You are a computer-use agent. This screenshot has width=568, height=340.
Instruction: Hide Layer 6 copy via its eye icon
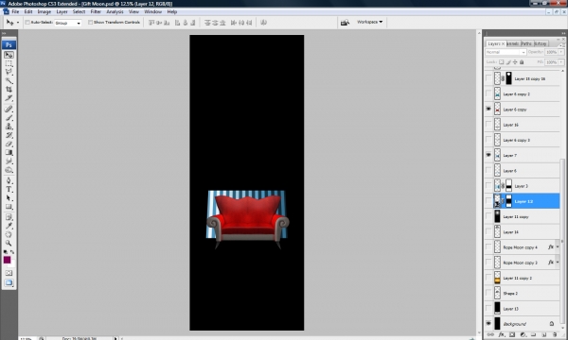(488, 109)
